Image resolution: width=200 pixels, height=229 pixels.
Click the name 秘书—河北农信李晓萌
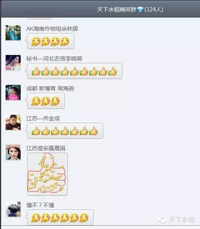[54, 59]
